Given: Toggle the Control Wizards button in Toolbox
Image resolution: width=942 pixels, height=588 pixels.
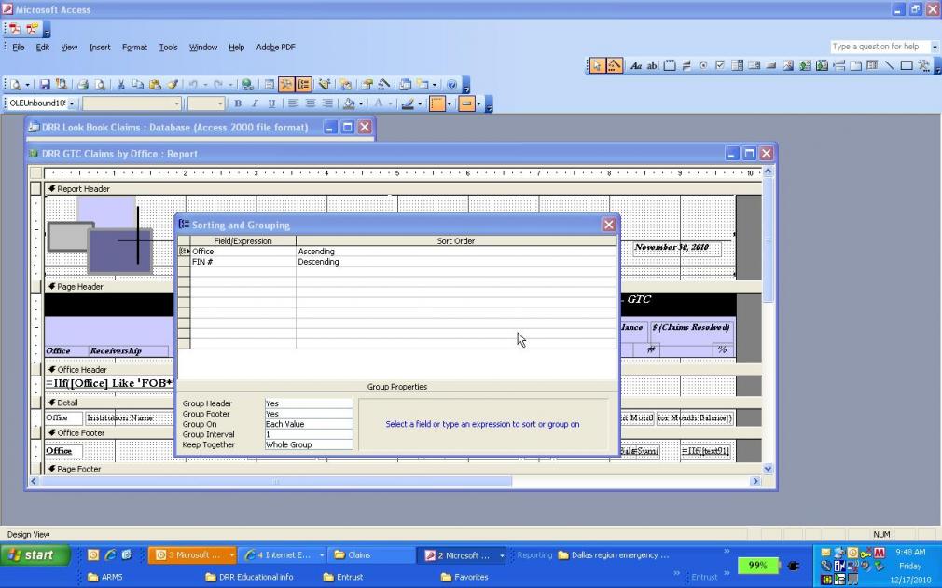Looking at the screenshot, I should [616, 66].
